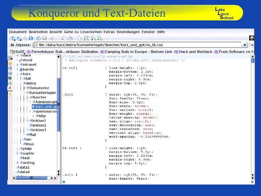Screen dimensions: 261x196
Task: Click the Paste clipboard toolbar icon
Action: pyautogui.click(x=64, y=38)
